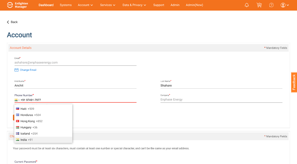
Task: Choose Hungary +36 from country list
Action: coord(43,127)
